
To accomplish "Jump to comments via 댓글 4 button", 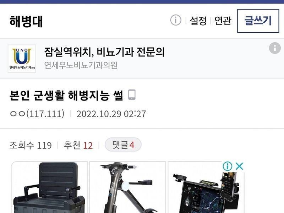I will (x=123, y=145).
